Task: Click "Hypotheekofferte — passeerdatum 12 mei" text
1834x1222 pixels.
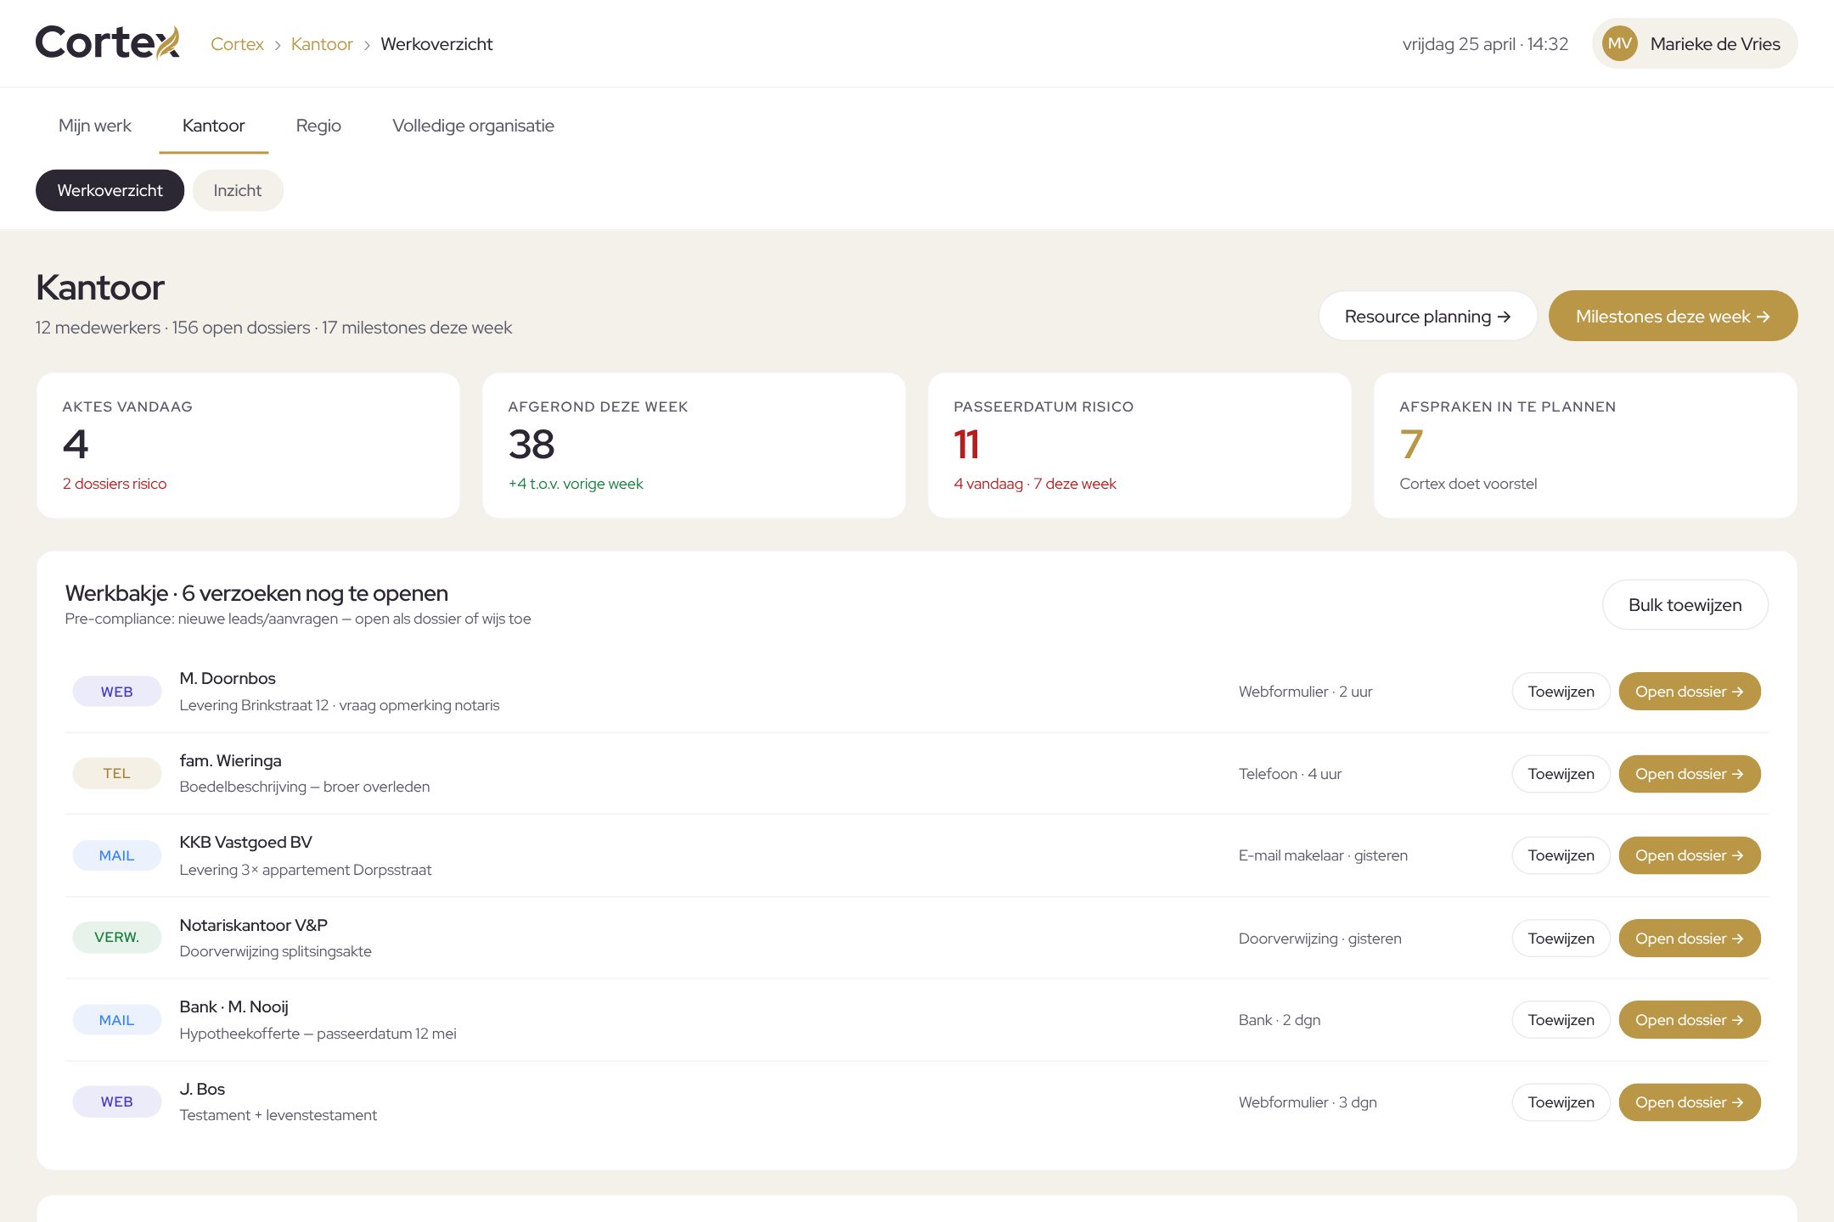Action: tap(318, 1034)
